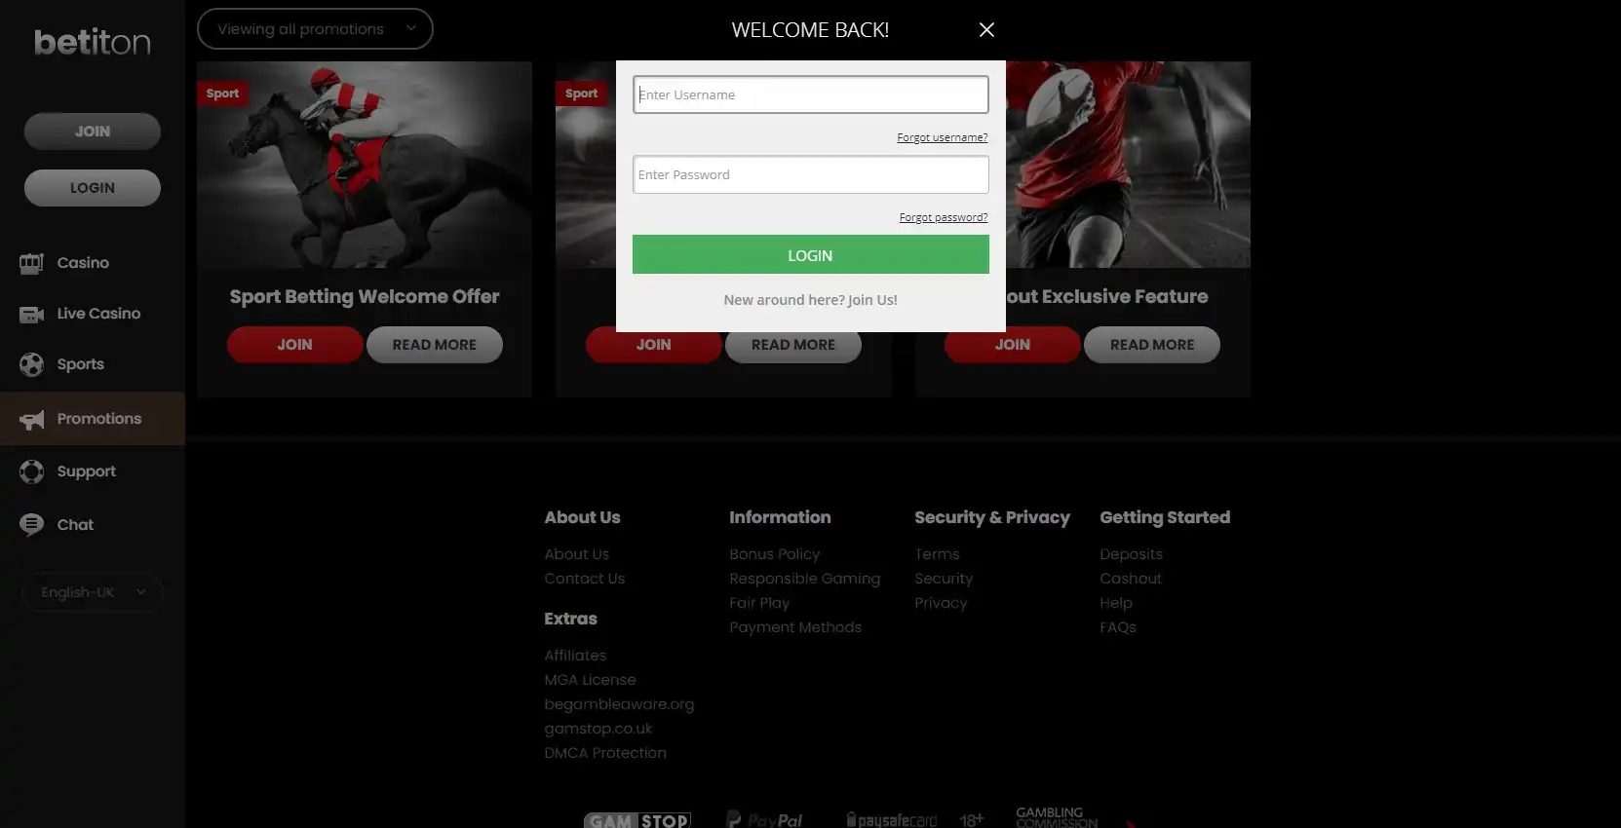Viewport: 1621px width, 828px height.
Task: Open the Bonus Policy footer link
Action: [774, 554]
